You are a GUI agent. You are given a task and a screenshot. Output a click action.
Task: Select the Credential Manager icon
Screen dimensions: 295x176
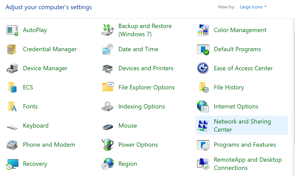coord(12,49)
